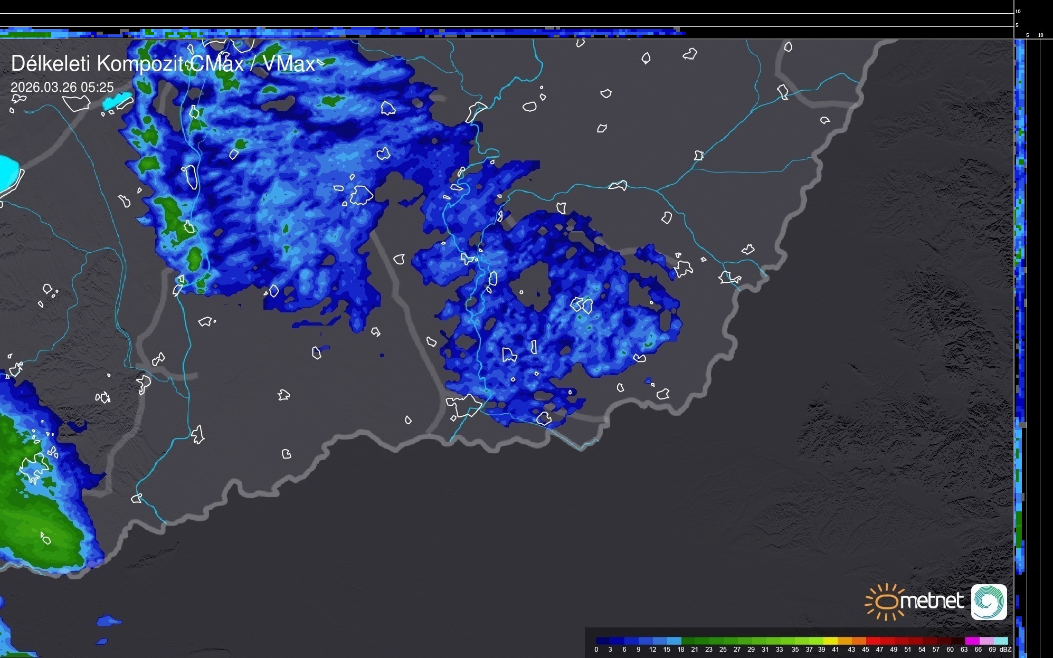Viewport: 1053px width, 658px height.
Task: Click the 5 label on top height scale
Action: point(1017,25)
